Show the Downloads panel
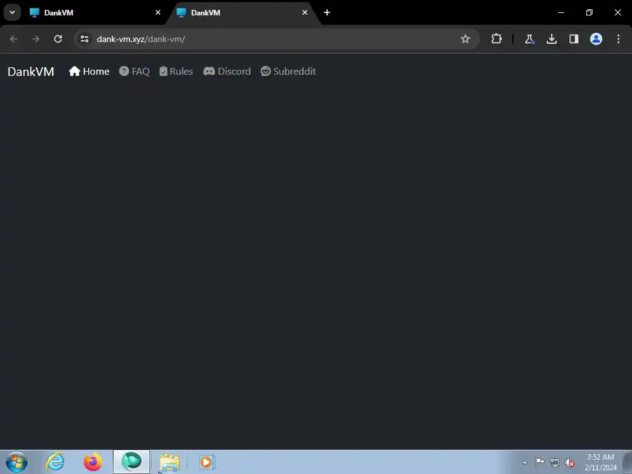The height and width of the screenshot is (474, 632). click(x=552, y=39)
